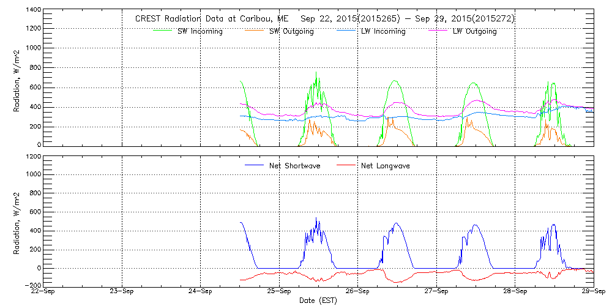Select the 24-Sep x-axis label

click(x=200, y=292)
